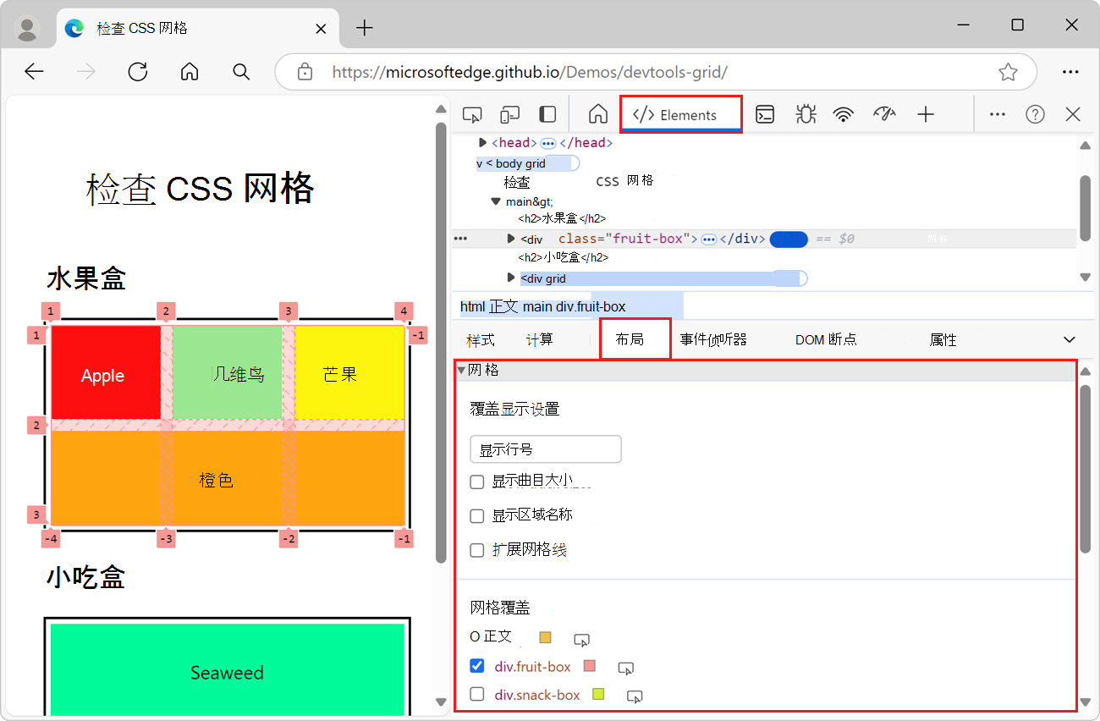
Task: Click the red Apple grid cell
Action: 106,372
